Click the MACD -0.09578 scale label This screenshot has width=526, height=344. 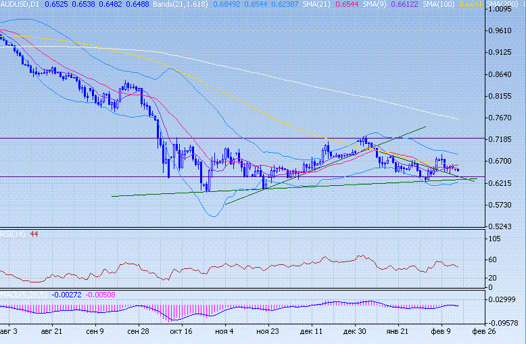[x=501, y=323]
